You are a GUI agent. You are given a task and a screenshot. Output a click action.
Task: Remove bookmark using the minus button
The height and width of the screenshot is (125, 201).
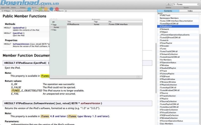pos(138,77)
